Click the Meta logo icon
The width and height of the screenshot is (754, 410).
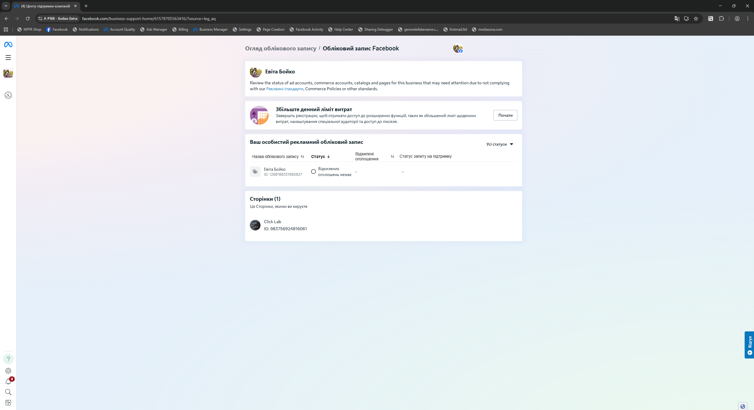(8, 45)
